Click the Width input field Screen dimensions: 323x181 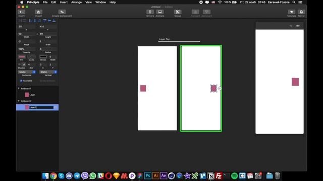(x=27, y=34)
